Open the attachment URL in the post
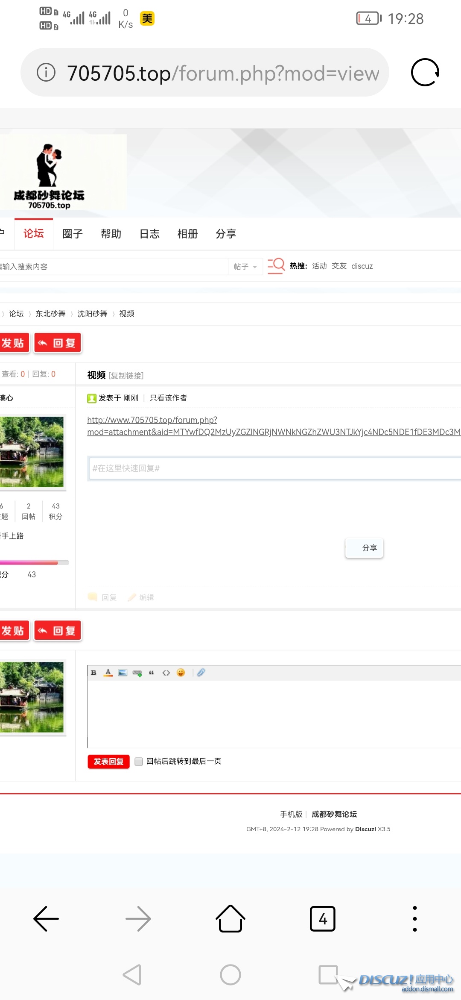This screenshot has height=1000, width=461. point(274,426)
